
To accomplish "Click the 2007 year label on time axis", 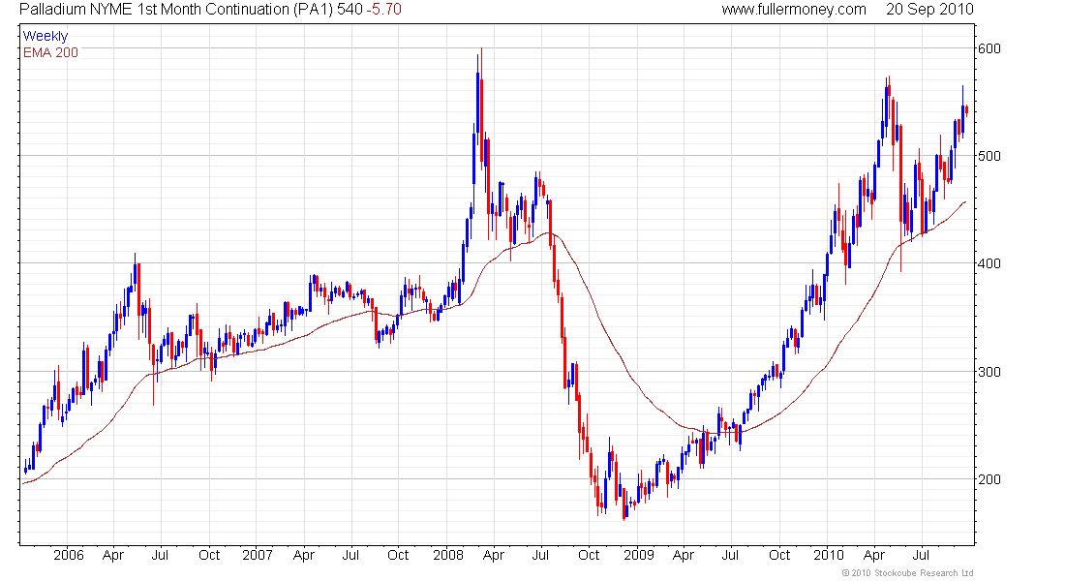I will coord(258,555).
